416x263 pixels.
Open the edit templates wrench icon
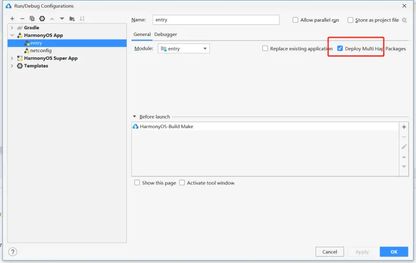[42, 19]
